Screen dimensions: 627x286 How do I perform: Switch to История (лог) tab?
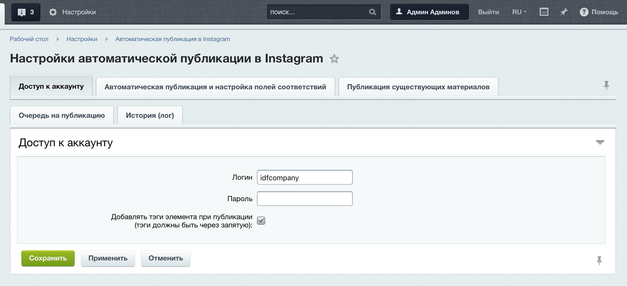click(150, 115)
